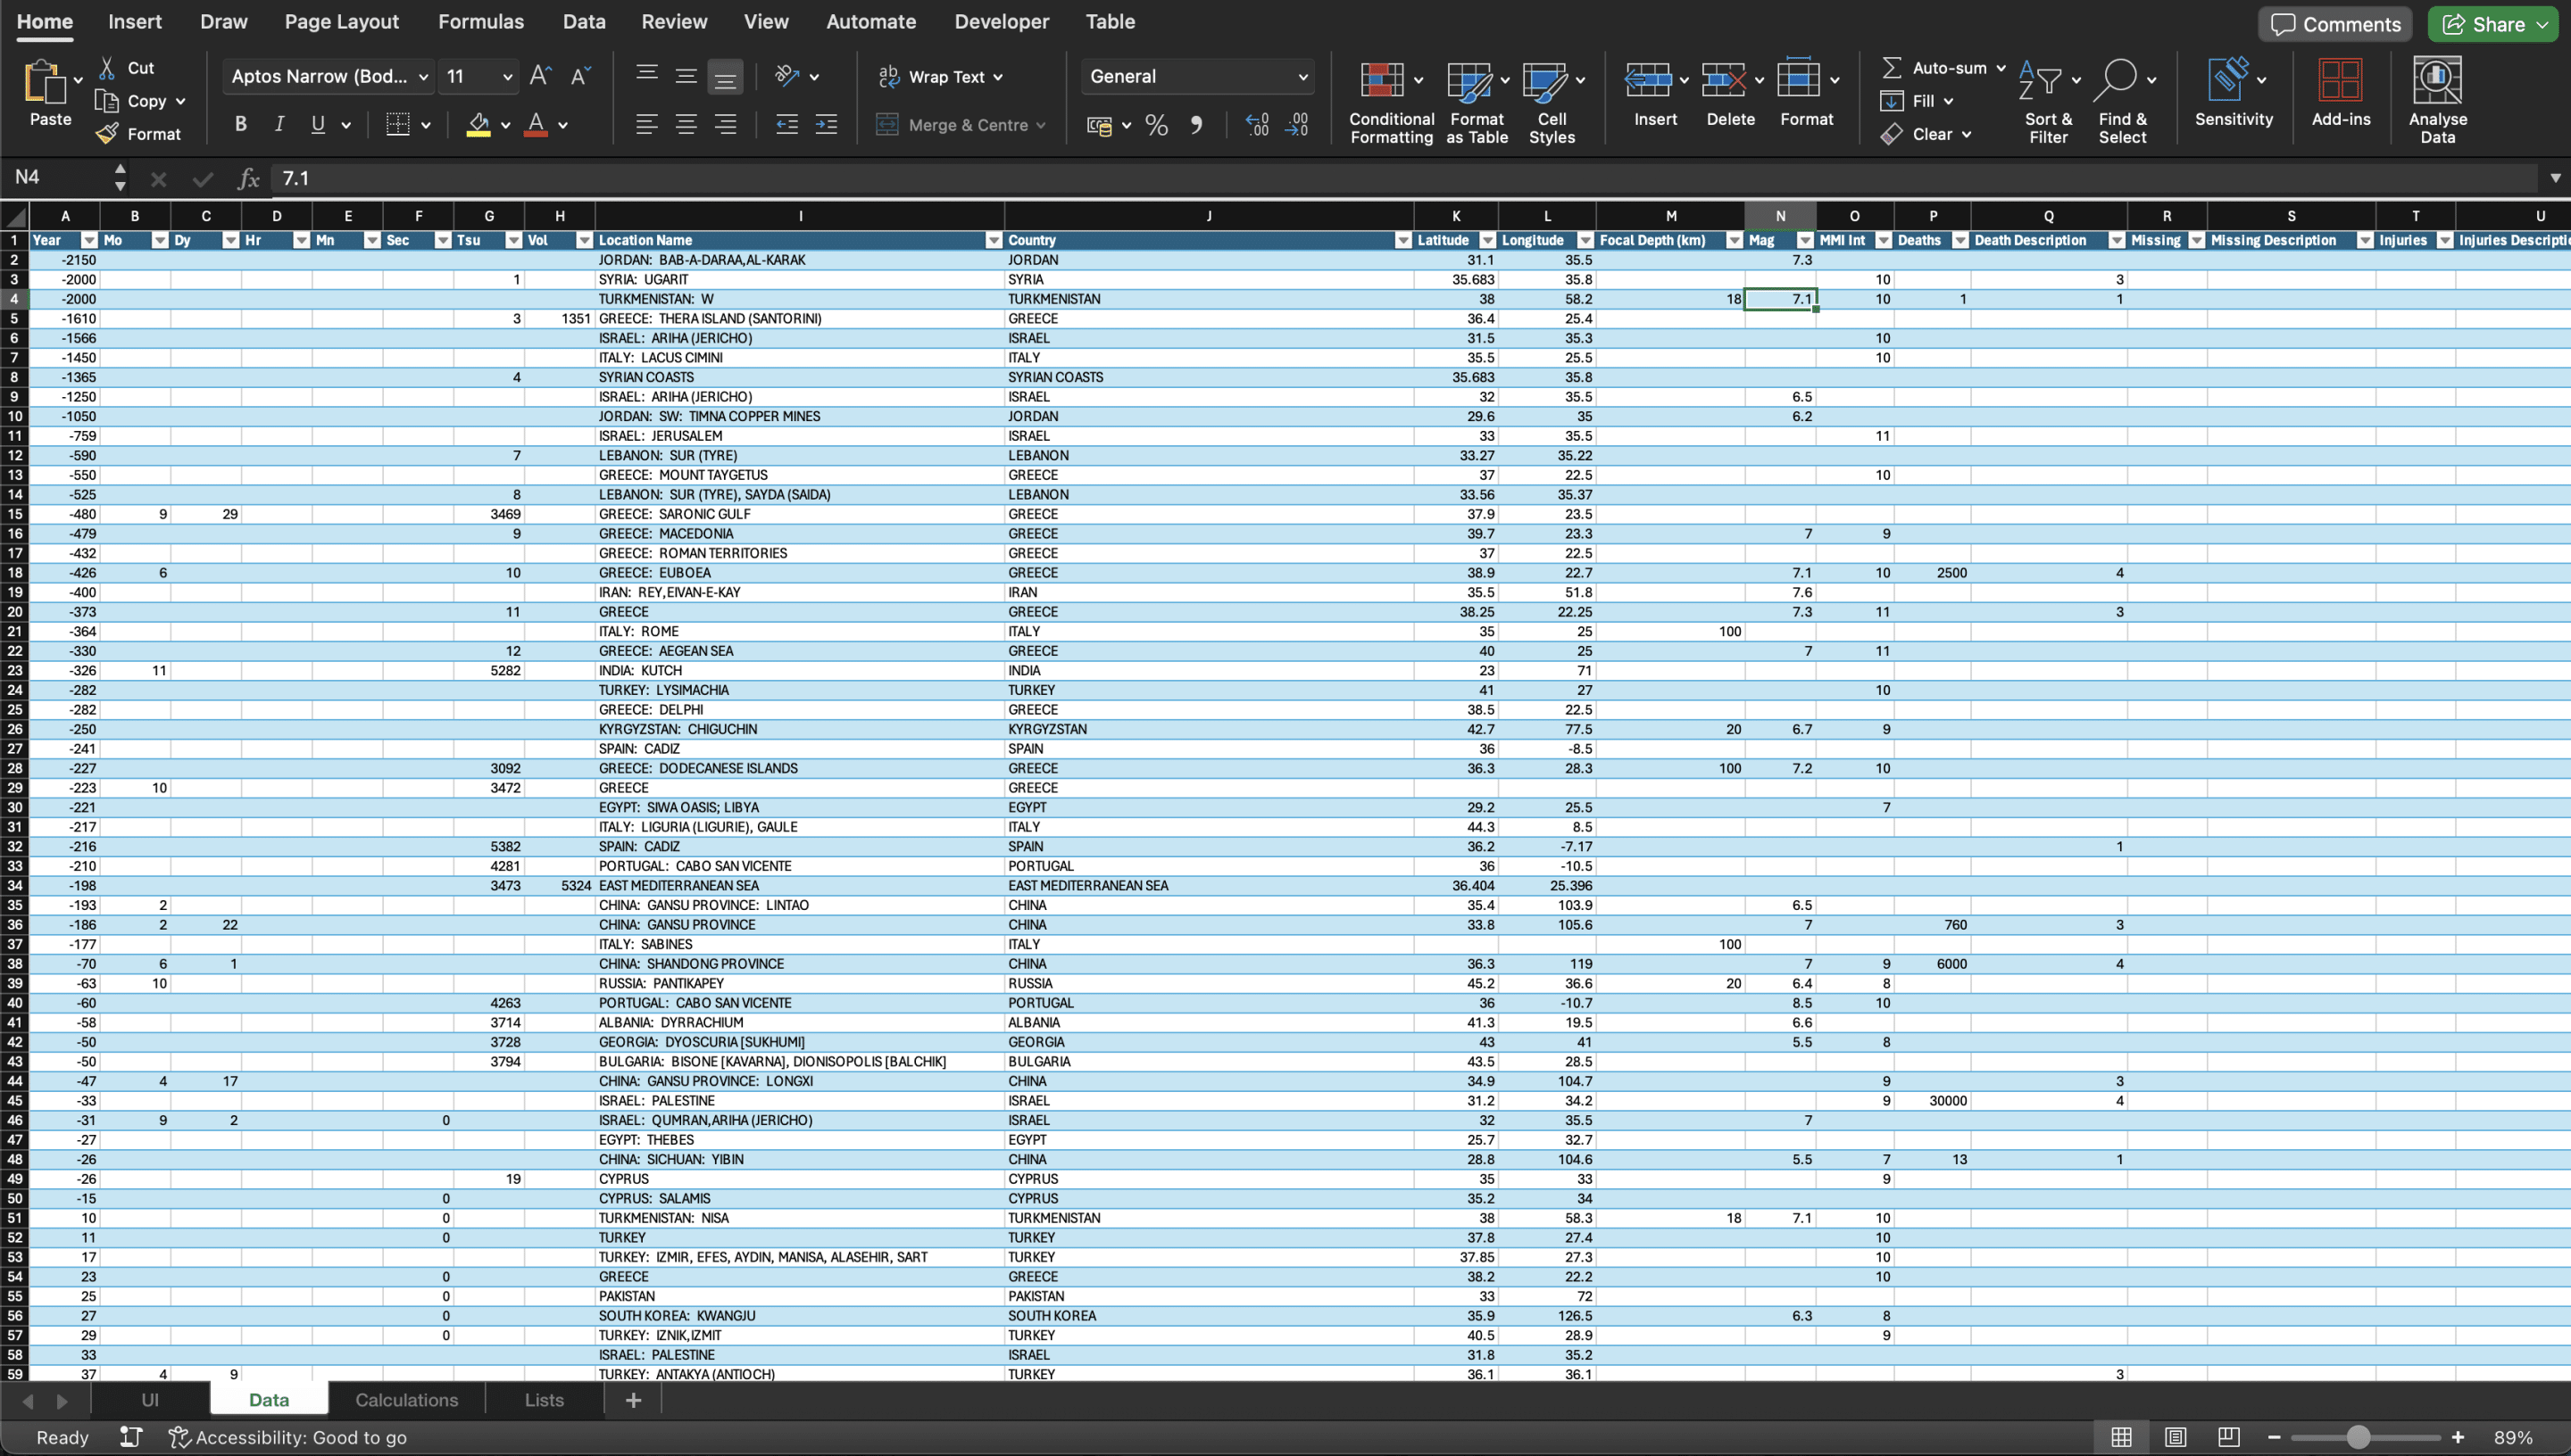This screenshot has width=2571, height=1456.
Task: Click the Conditional Formatting icon
Action: pyautogui.click(x=1382, y=82)
